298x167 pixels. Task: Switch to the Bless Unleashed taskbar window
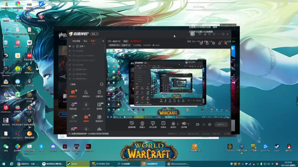pyautogui.click(x=178, y=164)
